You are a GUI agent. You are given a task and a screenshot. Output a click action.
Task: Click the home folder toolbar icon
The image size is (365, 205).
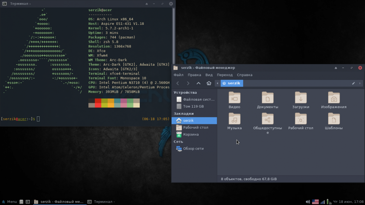click(x=209, y=83)
